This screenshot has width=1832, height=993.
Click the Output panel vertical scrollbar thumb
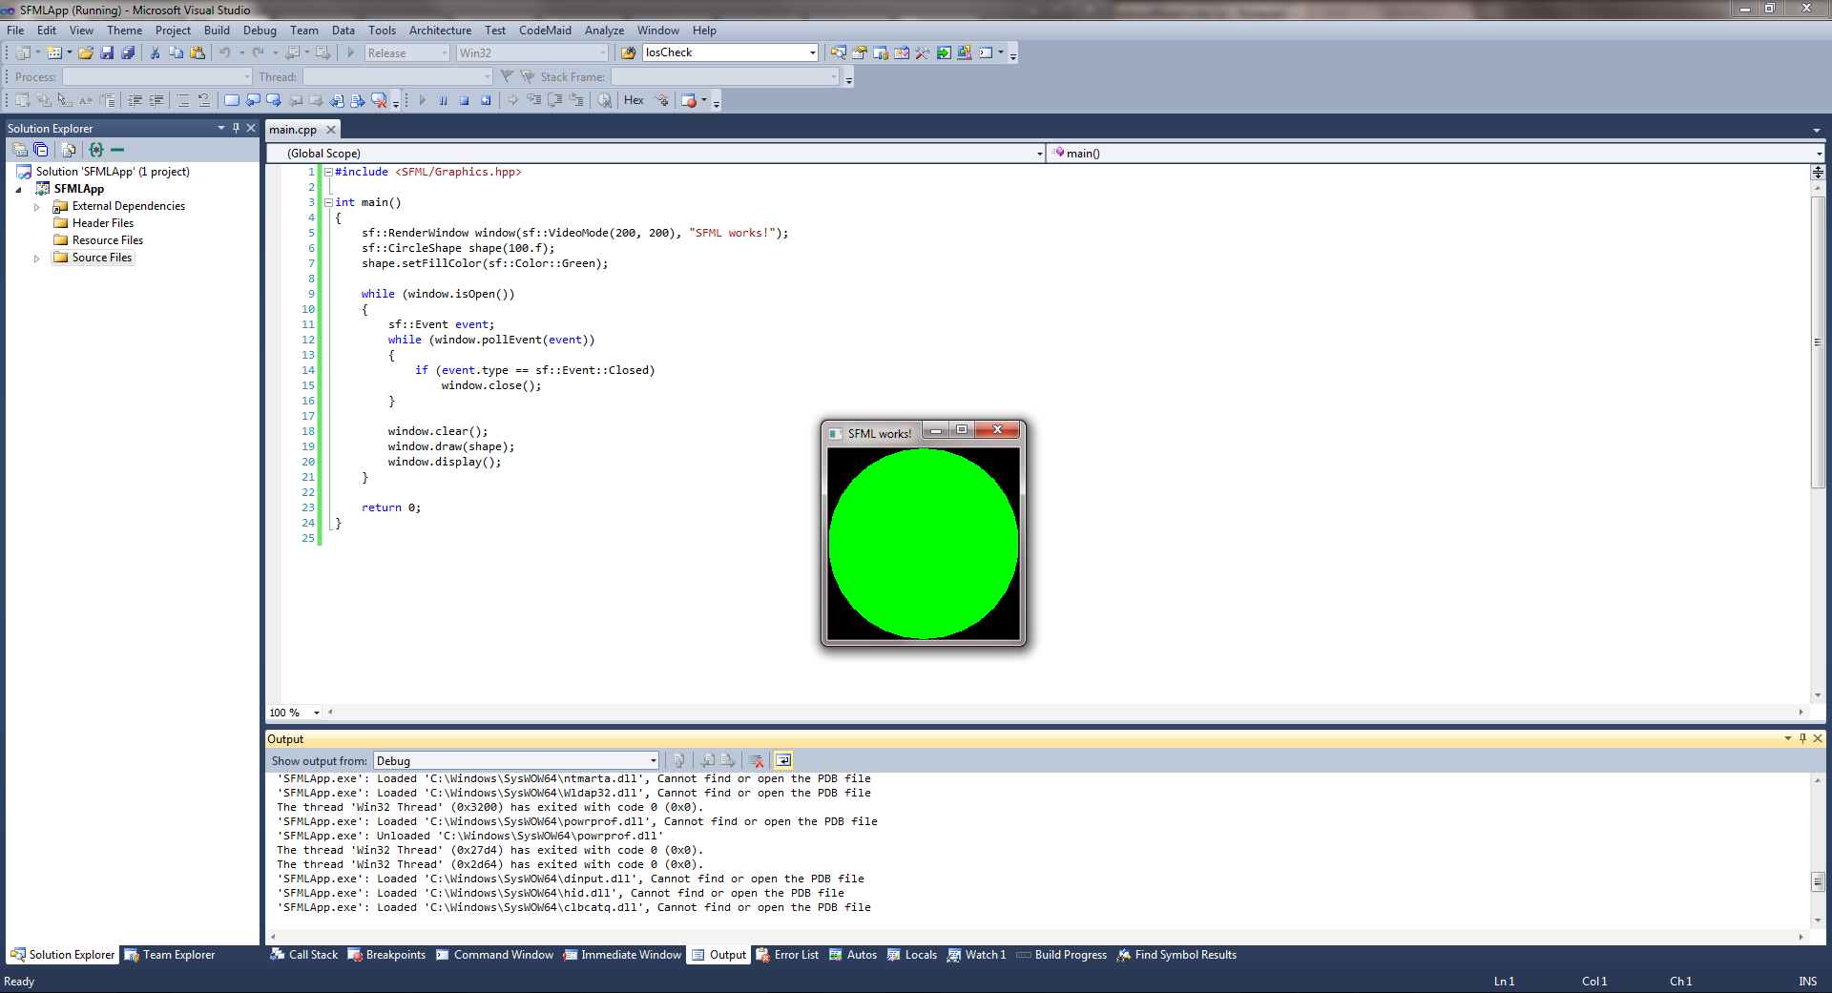click(1818, 882)
